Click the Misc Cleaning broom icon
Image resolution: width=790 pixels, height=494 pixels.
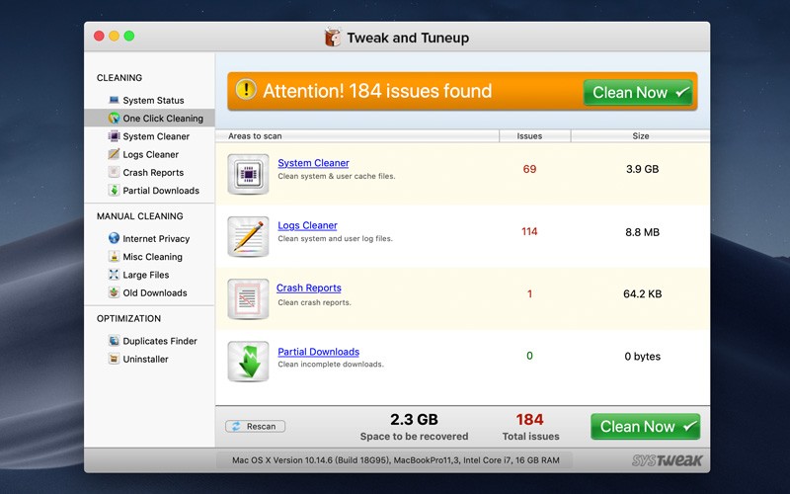point(114,256)
